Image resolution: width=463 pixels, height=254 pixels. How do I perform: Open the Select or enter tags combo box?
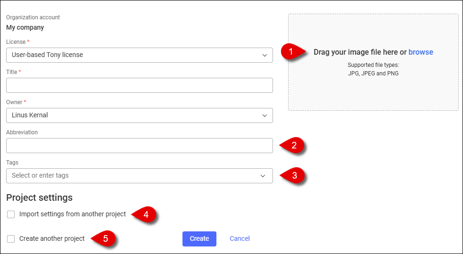point(140,176)
